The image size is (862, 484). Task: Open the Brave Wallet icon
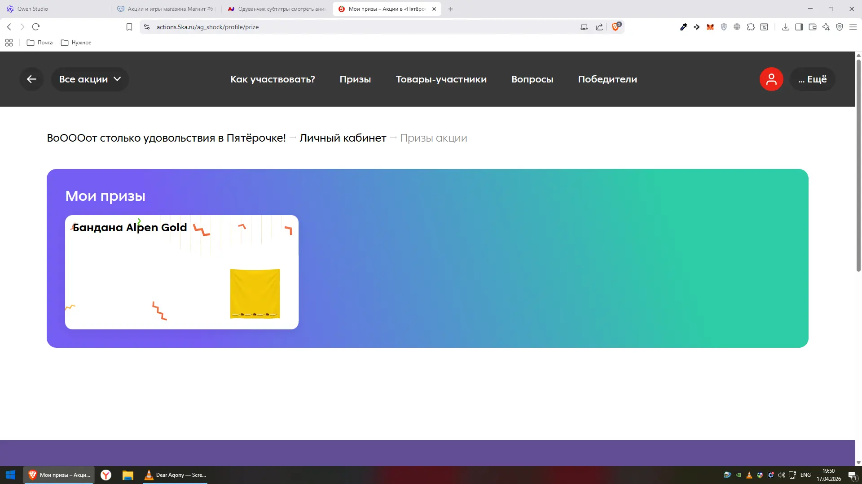(813, 27)
